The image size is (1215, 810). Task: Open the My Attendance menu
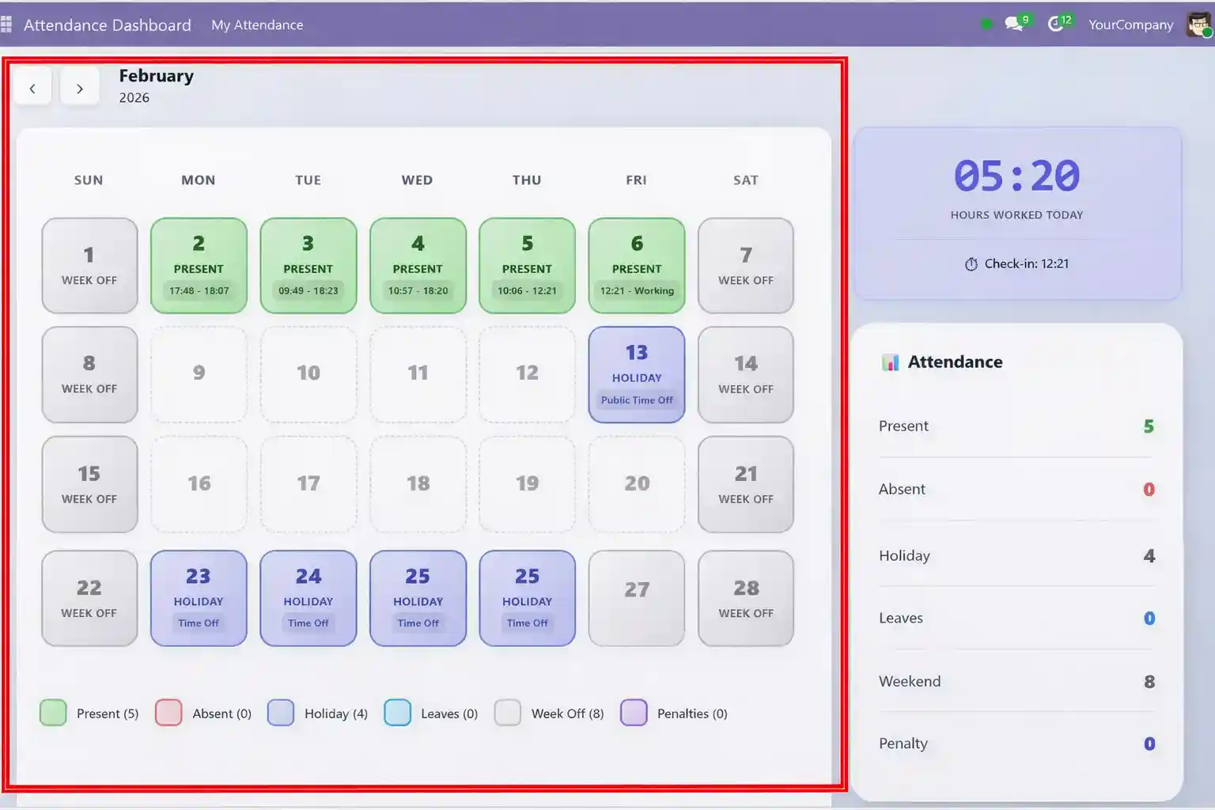pyautogui.click(x=257, y=25)
